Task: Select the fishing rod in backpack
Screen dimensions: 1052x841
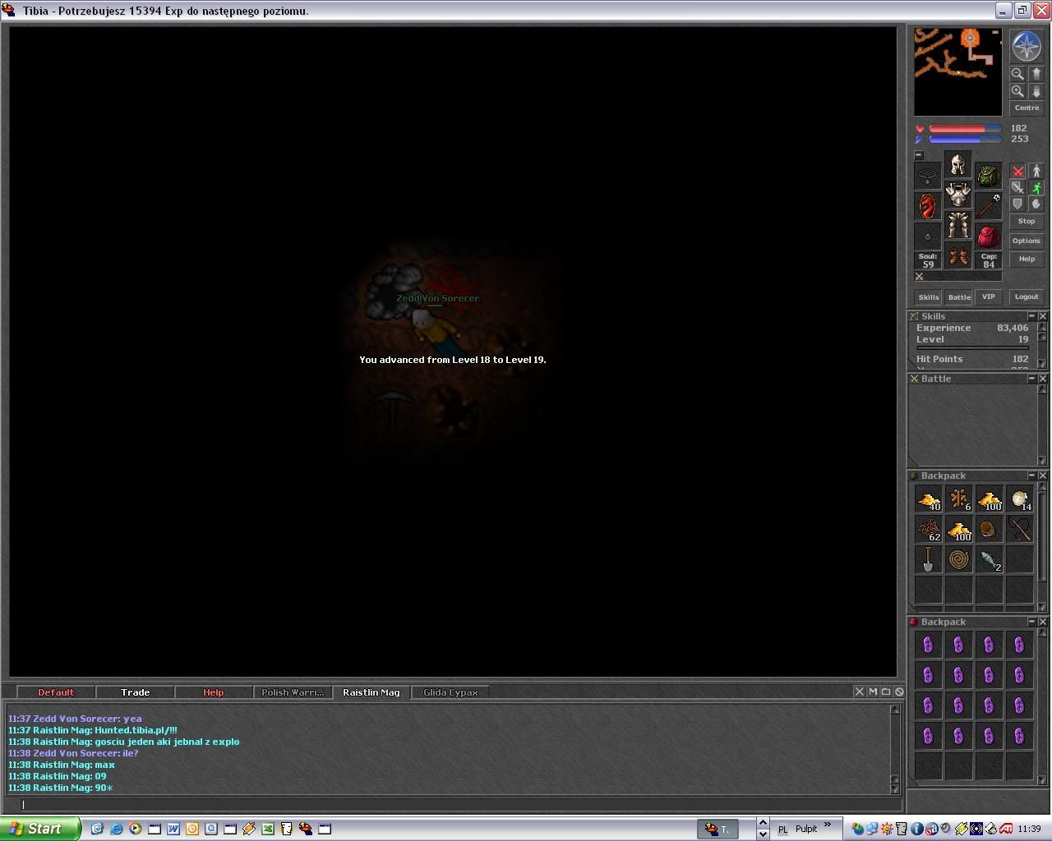Action: coord(1020,530)
